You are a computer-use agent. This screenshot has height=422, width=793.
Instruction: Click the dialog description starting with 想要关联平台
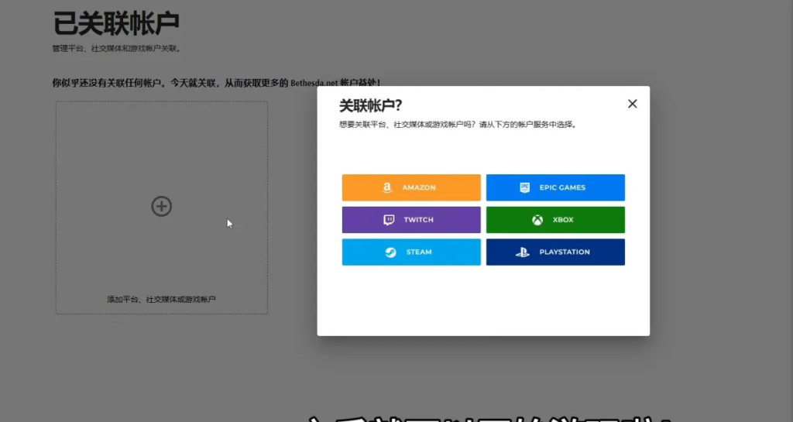point(457,124)
